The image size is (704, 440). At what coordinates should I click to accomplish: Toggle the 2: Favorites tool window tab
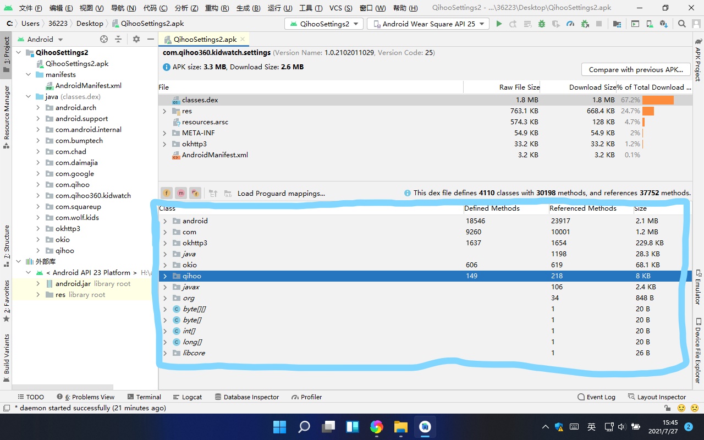pos(7,301)
